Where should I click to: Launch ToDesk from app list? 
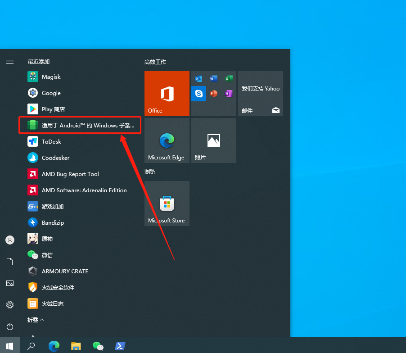pyautogui.click(x=51, y=142)
